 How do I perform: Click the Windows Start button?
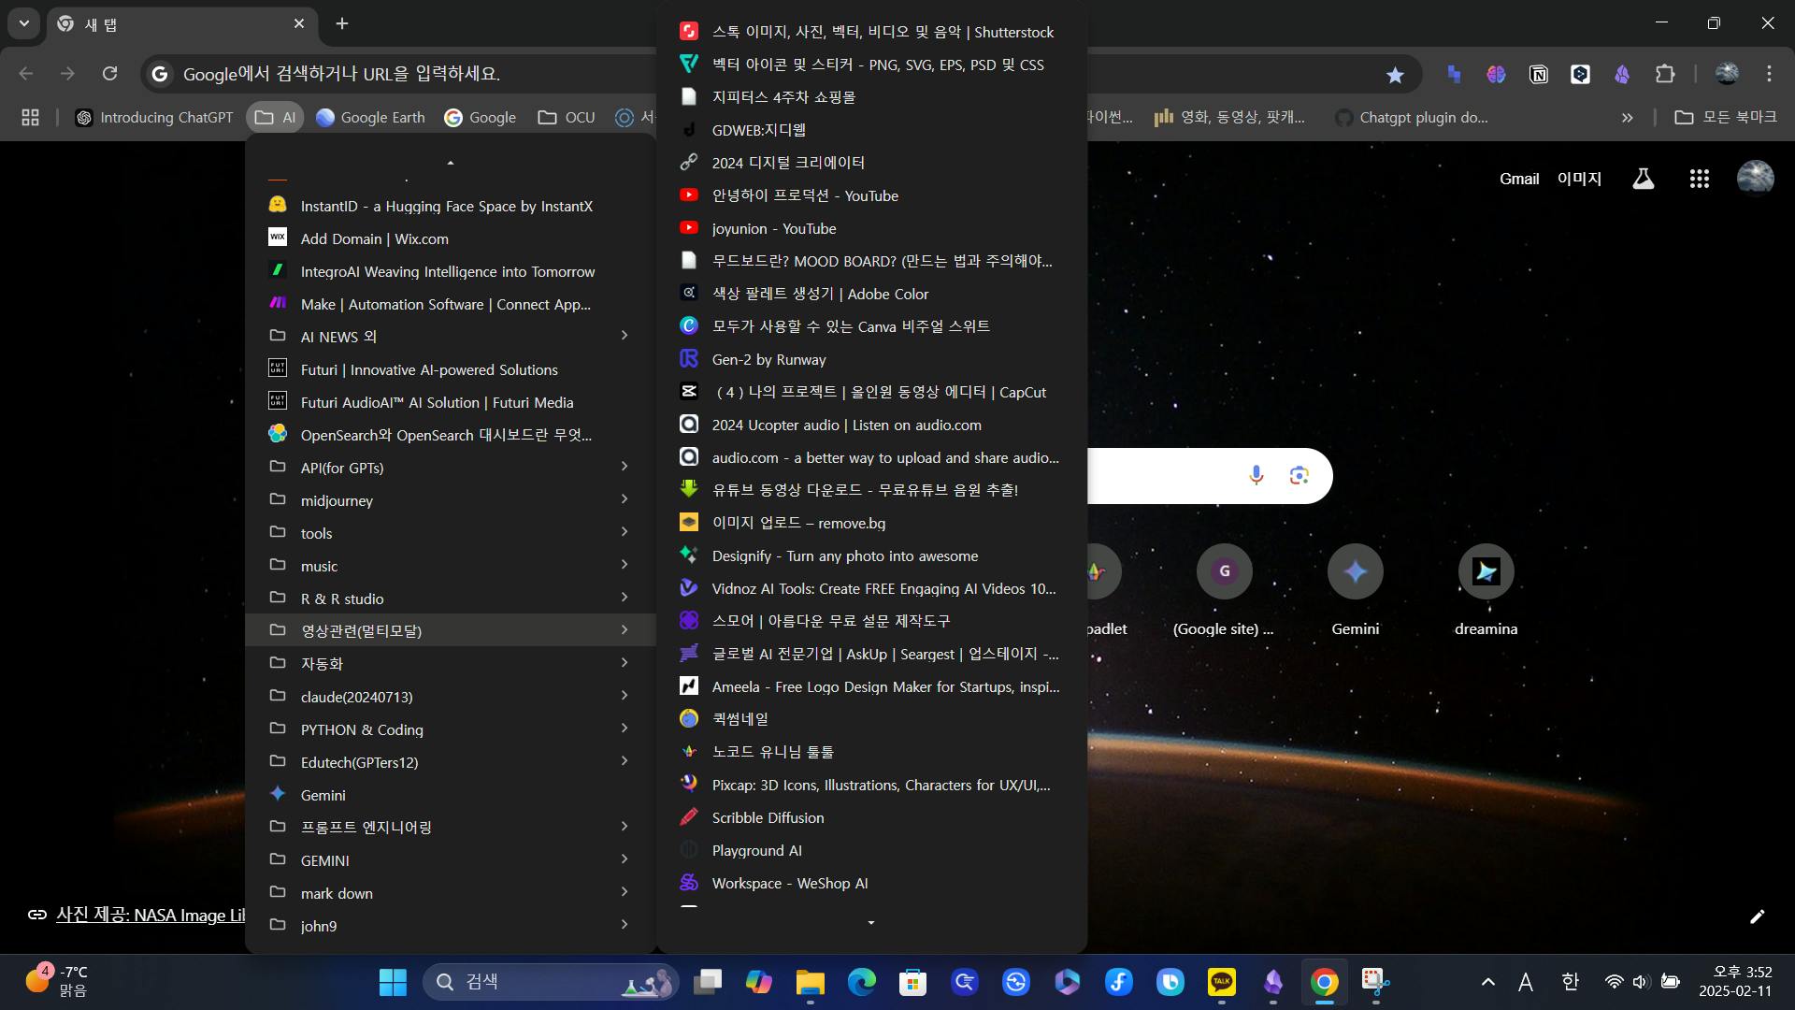point(393,982)
